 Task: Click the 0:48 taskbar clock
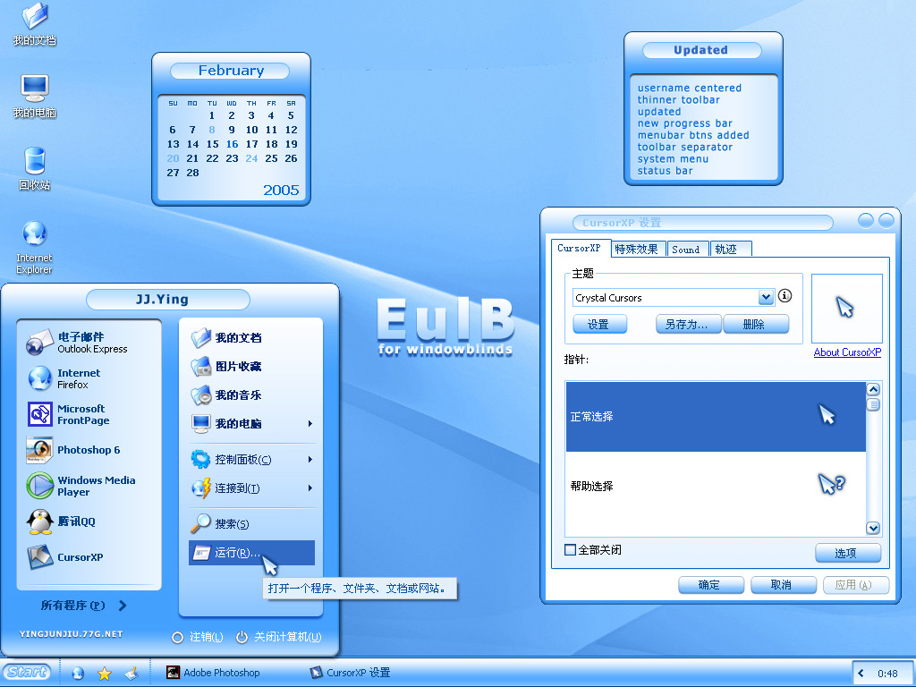point(887,674)
